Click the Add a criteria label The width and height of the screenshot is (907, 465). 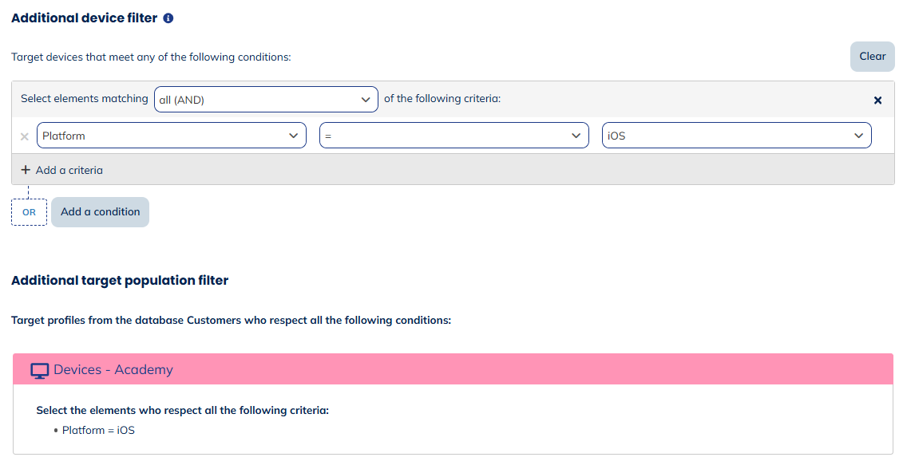click(69, 170)
